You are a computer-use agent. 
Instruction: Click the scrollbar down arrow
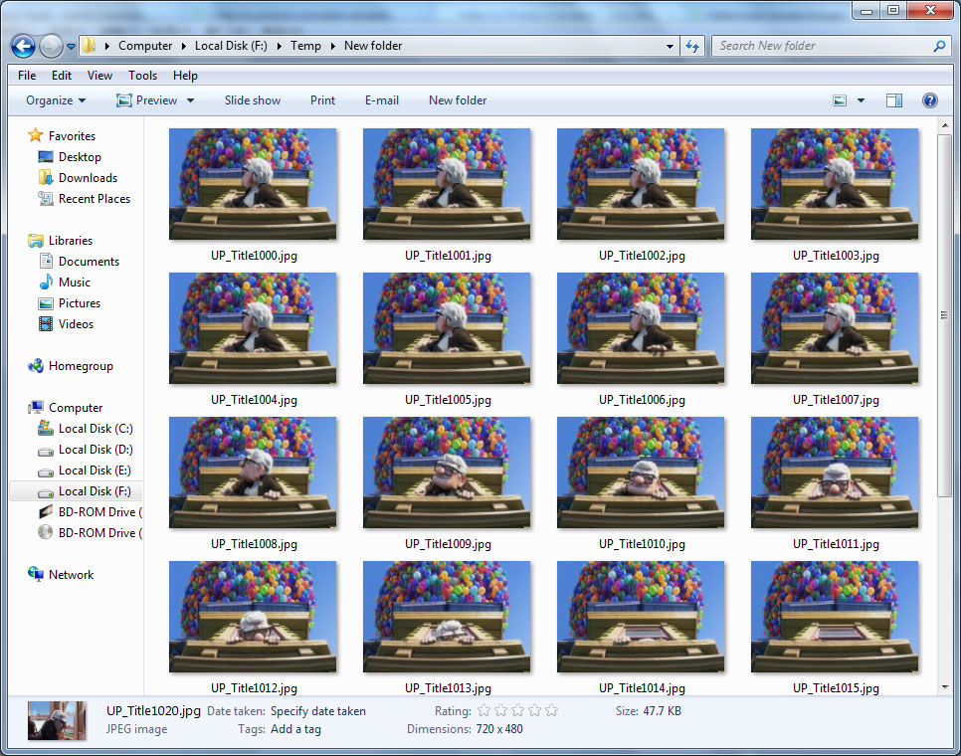(944, 687)
